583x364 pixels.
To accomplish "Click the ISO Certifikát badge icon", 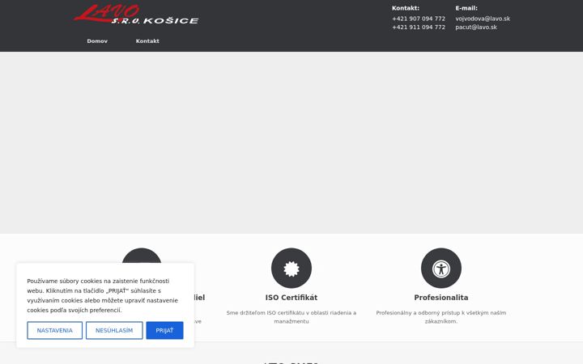I will (291, 269).
